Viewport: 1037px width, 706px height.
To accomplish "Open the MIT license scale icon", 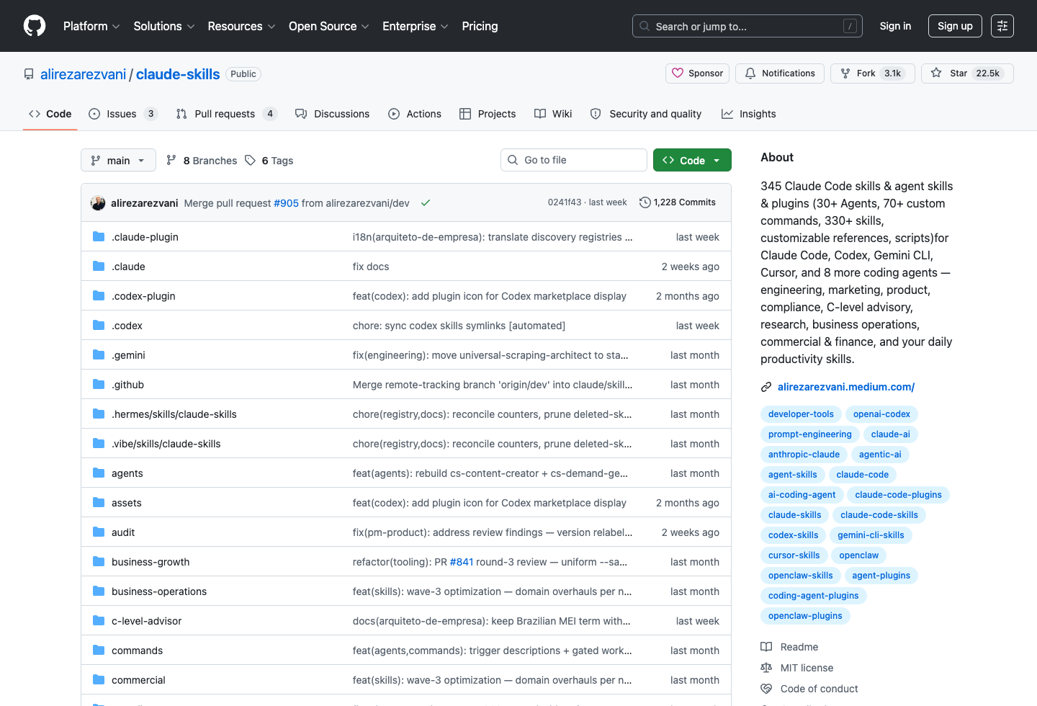I will click(x=766, y=668).
